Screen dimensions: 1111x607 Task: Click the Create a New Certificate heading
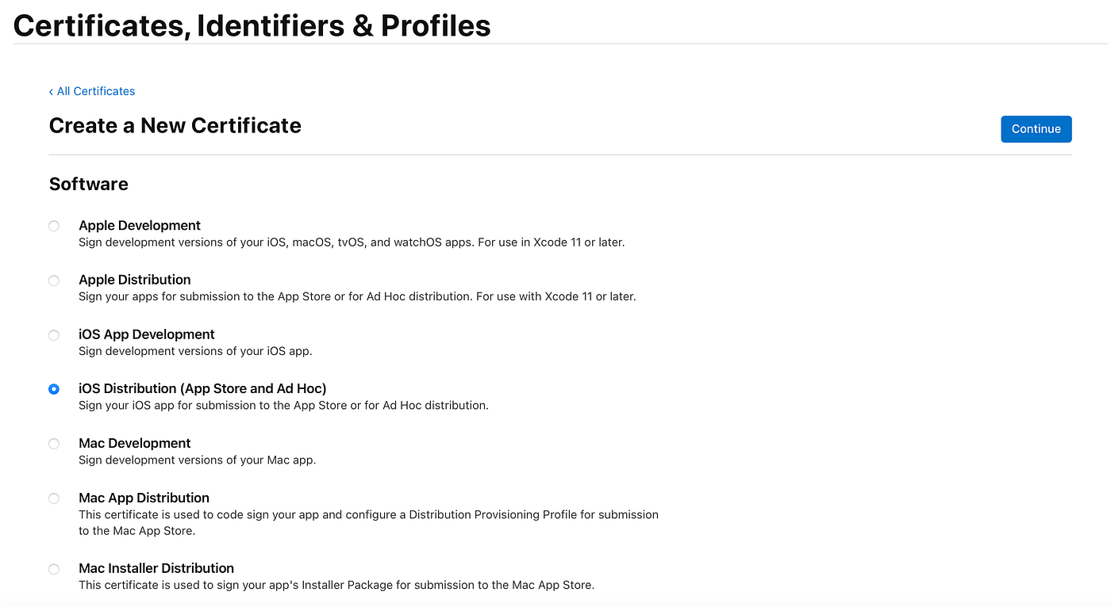(175, 125)
